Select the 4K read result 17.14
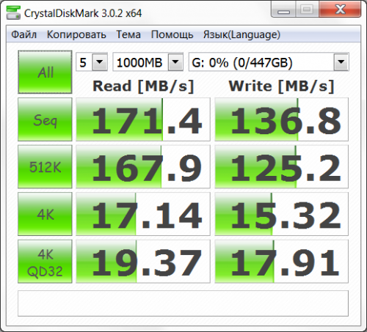367x332 pixels. pos(143,214)
